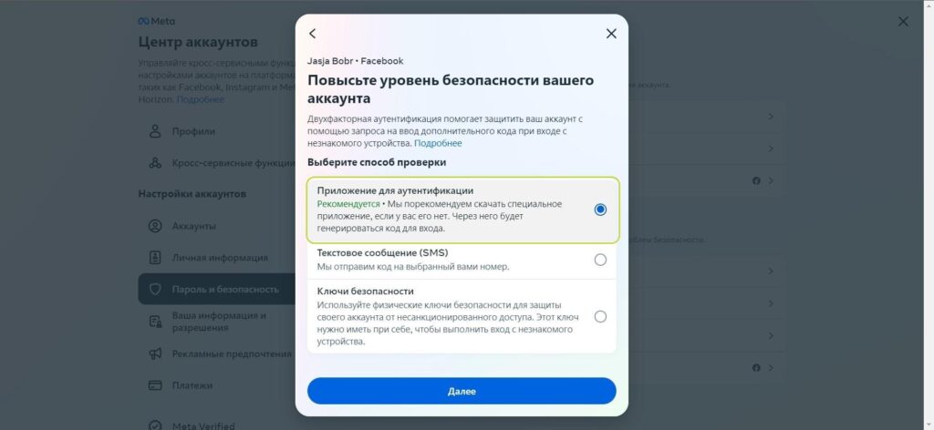This screenshot has height=430, width=934.
Task: Close the two-factor authentication dialog
Action: [611, 34]
